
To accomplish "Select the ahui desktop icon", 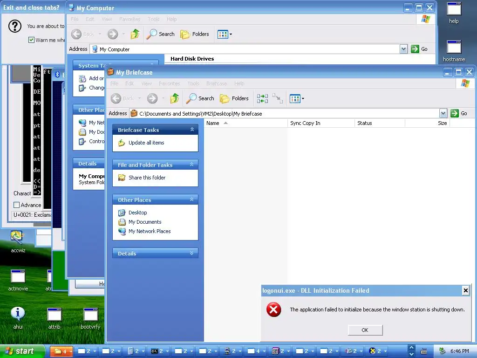I will tap(18, 318).
